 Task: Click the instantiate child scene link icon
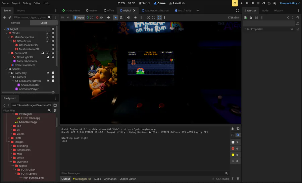click(10, 17)
